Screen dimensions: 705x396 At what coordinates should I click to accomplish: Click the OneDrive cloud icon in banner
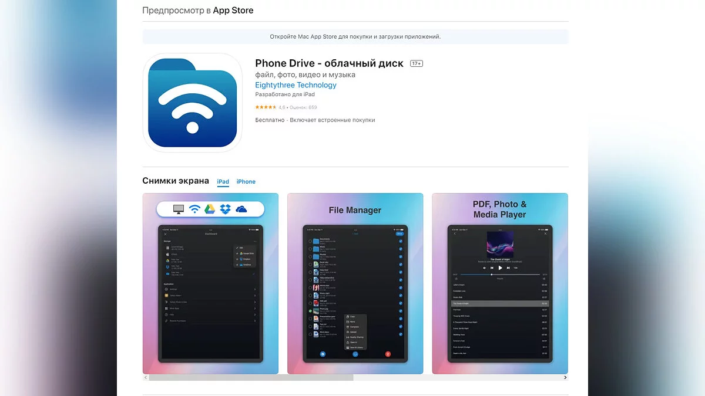[x=241, y=209]
